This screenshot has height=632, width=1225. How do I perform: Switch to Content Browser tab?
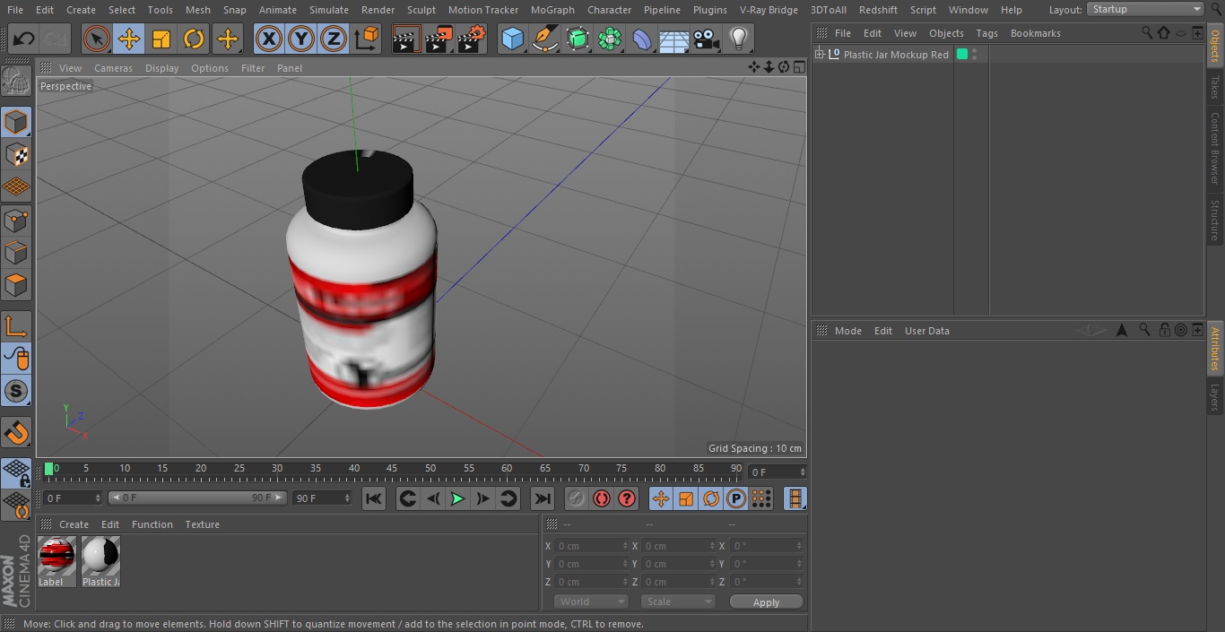[1215, 148]
